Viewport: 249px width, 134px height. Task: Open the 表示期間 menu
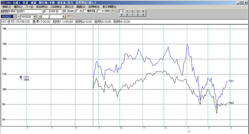point(110,7)
